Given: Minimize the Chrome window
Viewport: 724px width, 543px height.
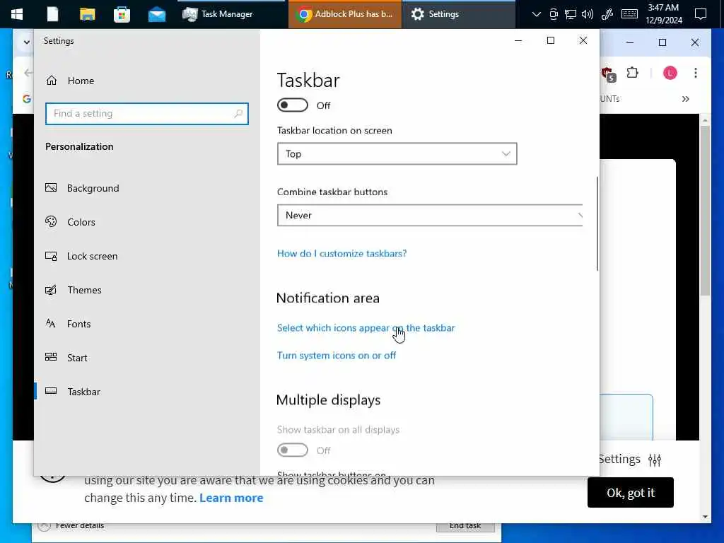Looking at the screenshot, I should [630, 42].
